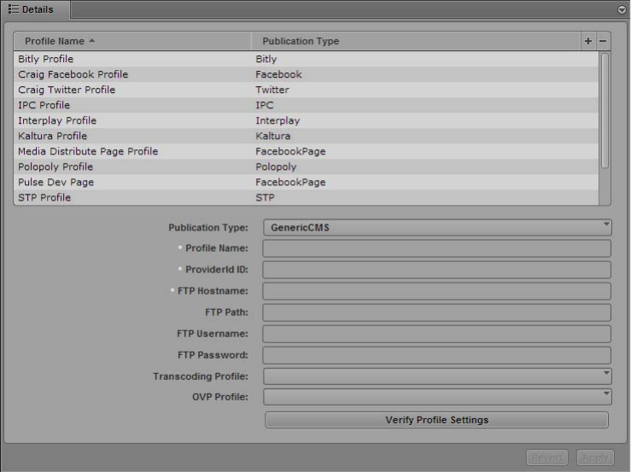Viewport: 631px width, 472px height.
Task: Focus the FTP Username input field
Action: point(436,334)
